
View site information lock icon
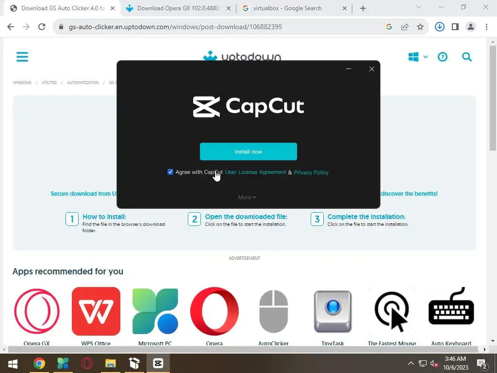coord(61,27)
